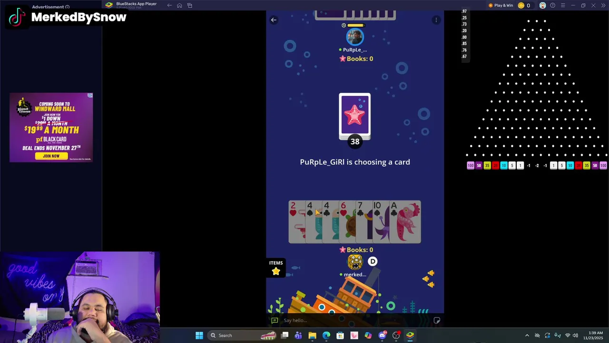Open BlueStacks account avatar
This screenshot has height=343, width=609.
[x=542, y=5]
